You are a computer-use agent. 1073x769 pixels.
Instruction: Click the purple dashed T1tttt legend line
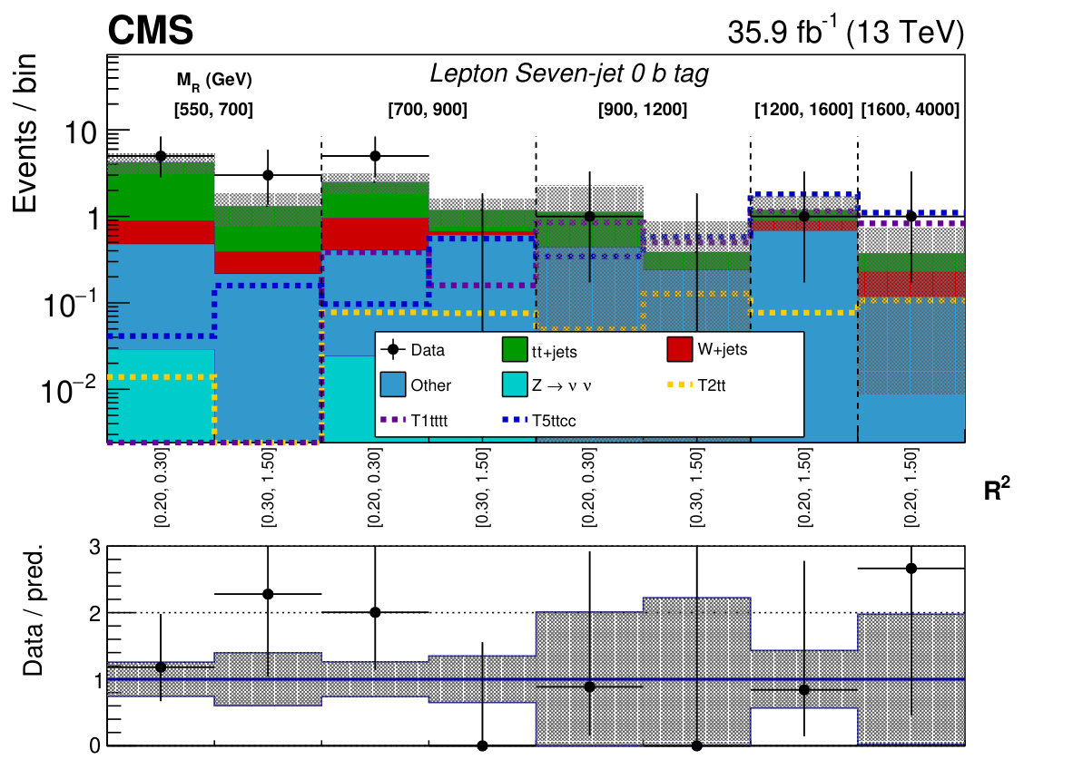point(393,420)
